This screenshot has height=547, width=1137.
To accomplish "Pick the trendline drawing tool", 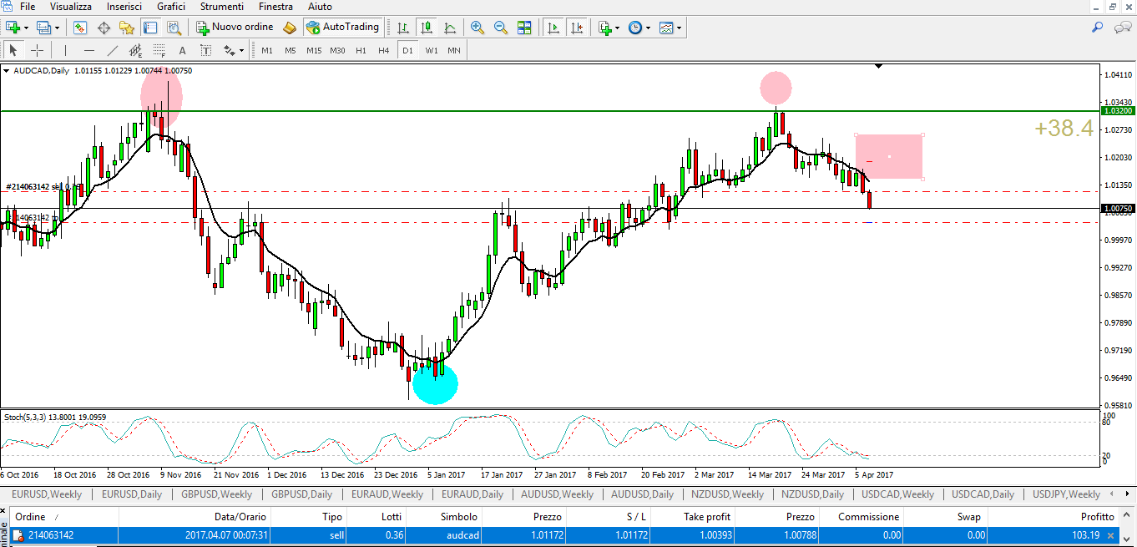I will [x=113, y=50].
